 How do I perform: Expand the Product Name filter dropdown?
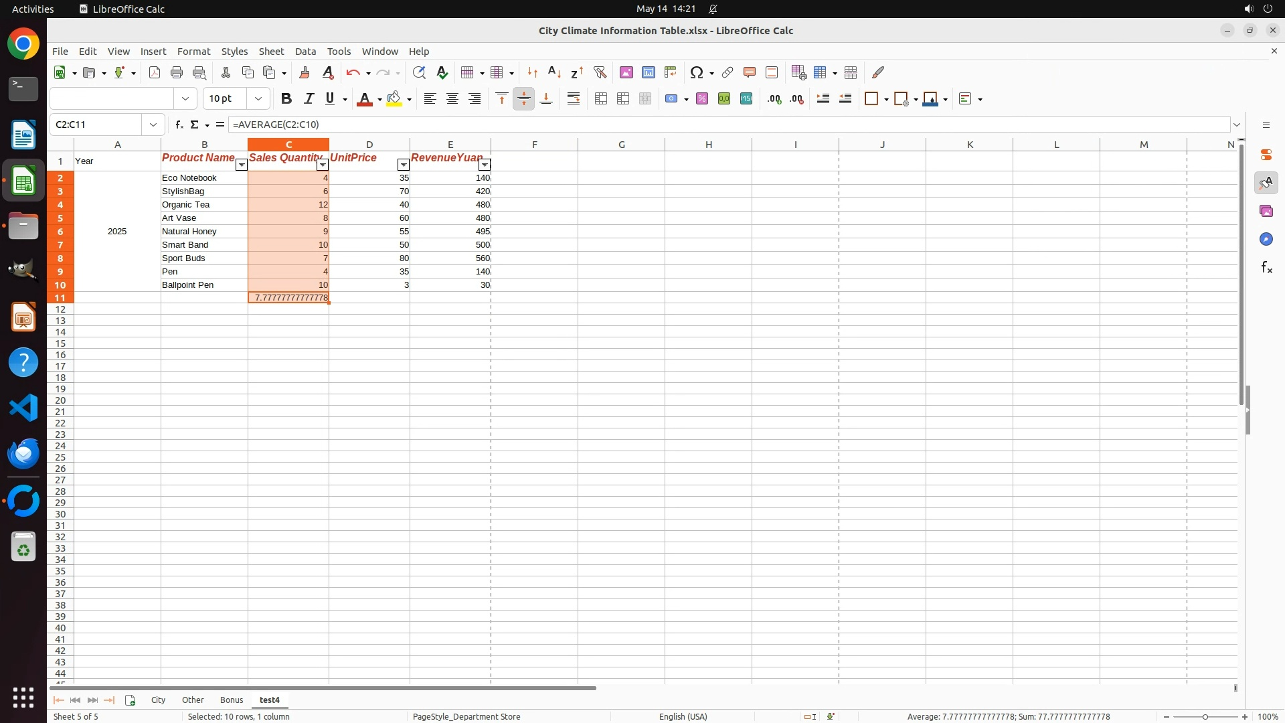241,165
